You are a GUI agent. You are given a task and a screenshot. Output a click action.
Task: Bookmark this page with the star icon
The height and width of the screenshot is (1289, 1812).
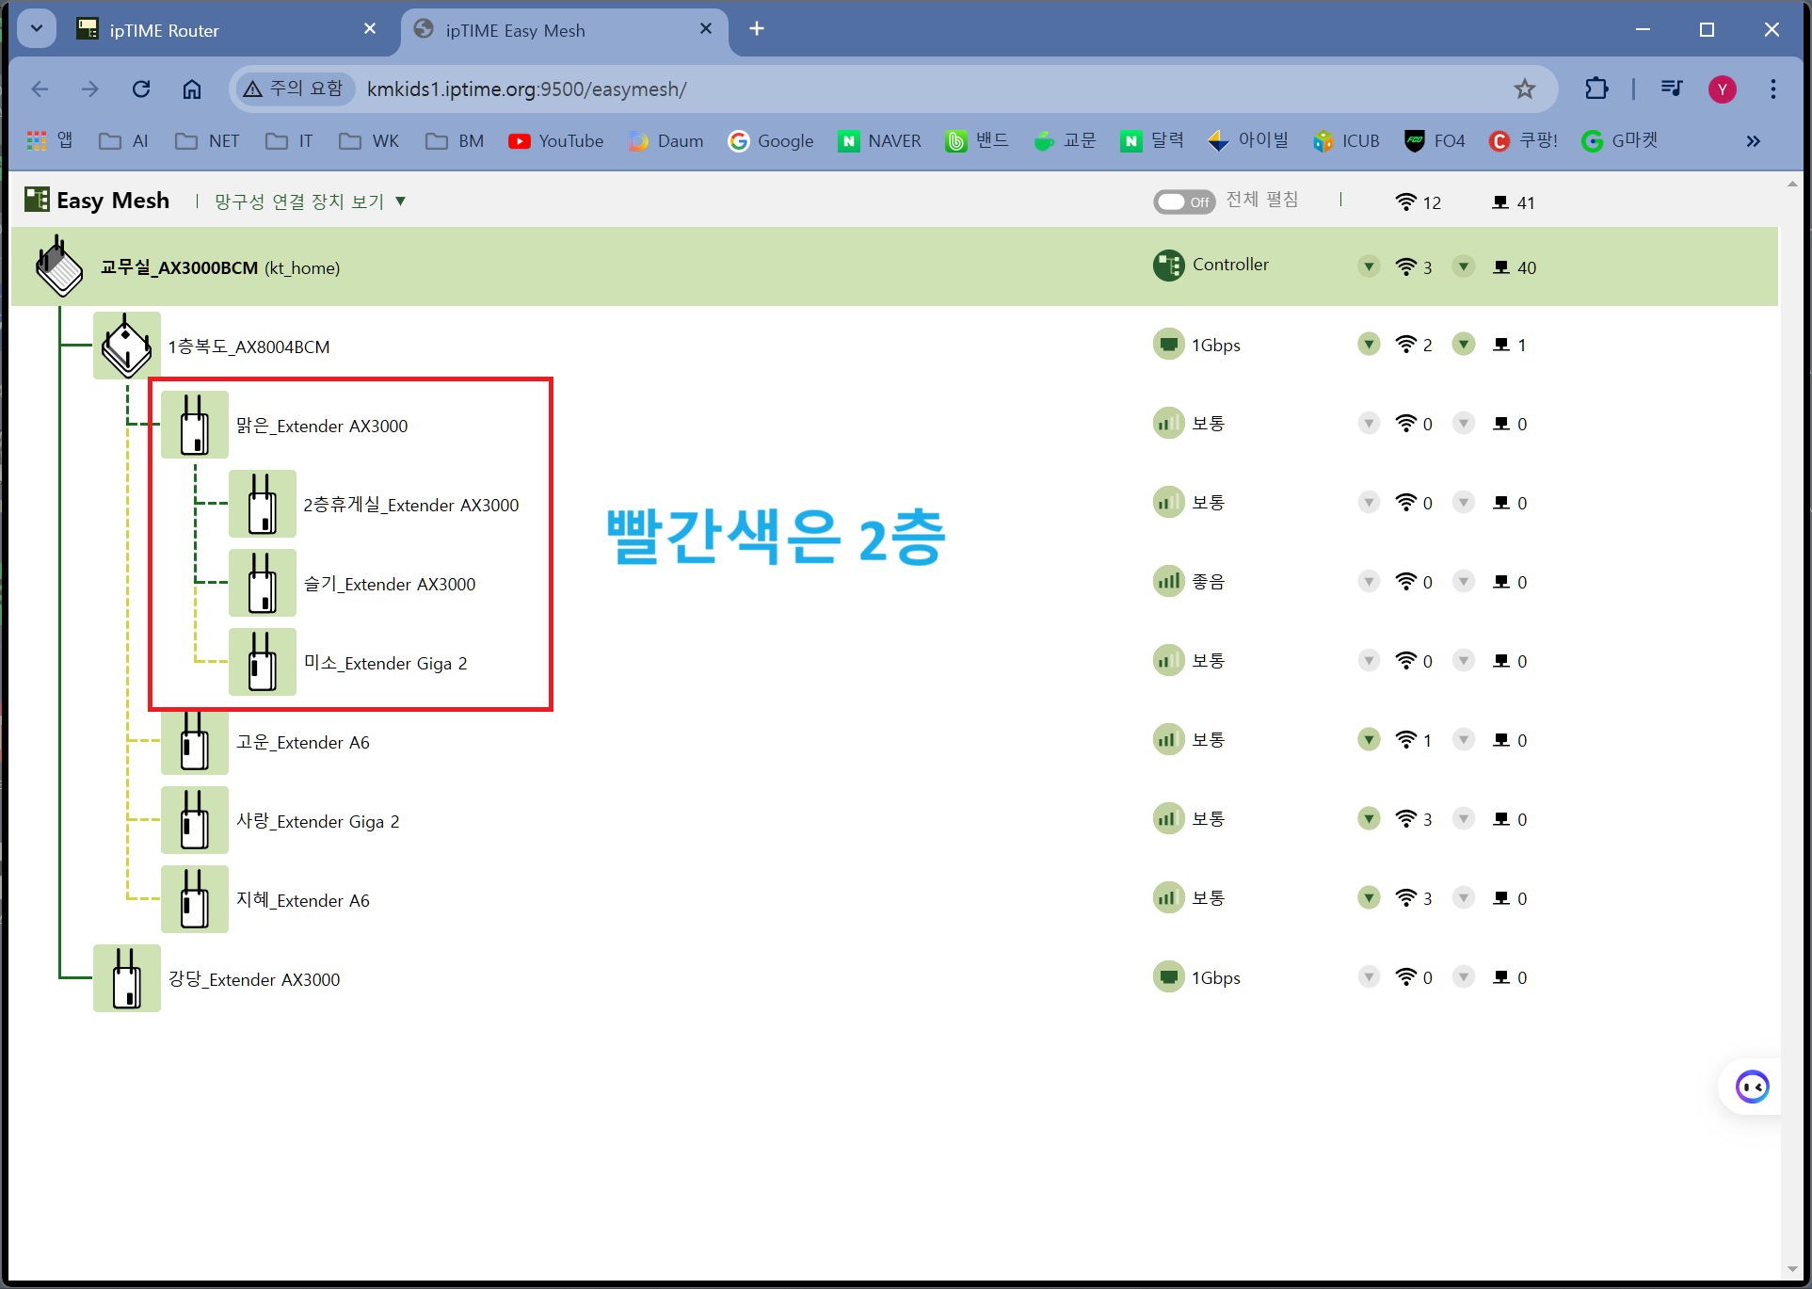pyautogui.click(x=1524, y=89)
